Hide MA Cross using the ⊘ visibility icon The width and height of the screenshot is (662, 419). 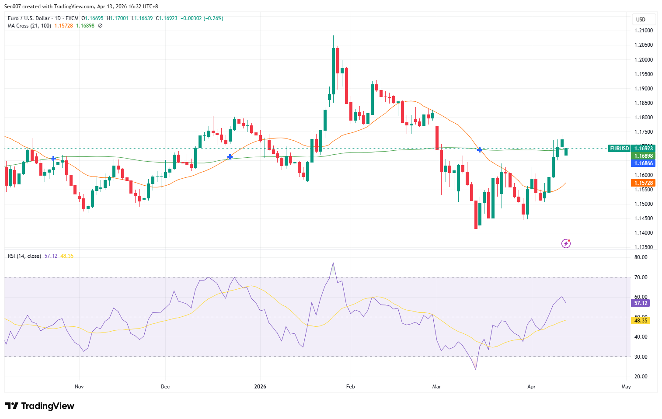tap(99, 26)
